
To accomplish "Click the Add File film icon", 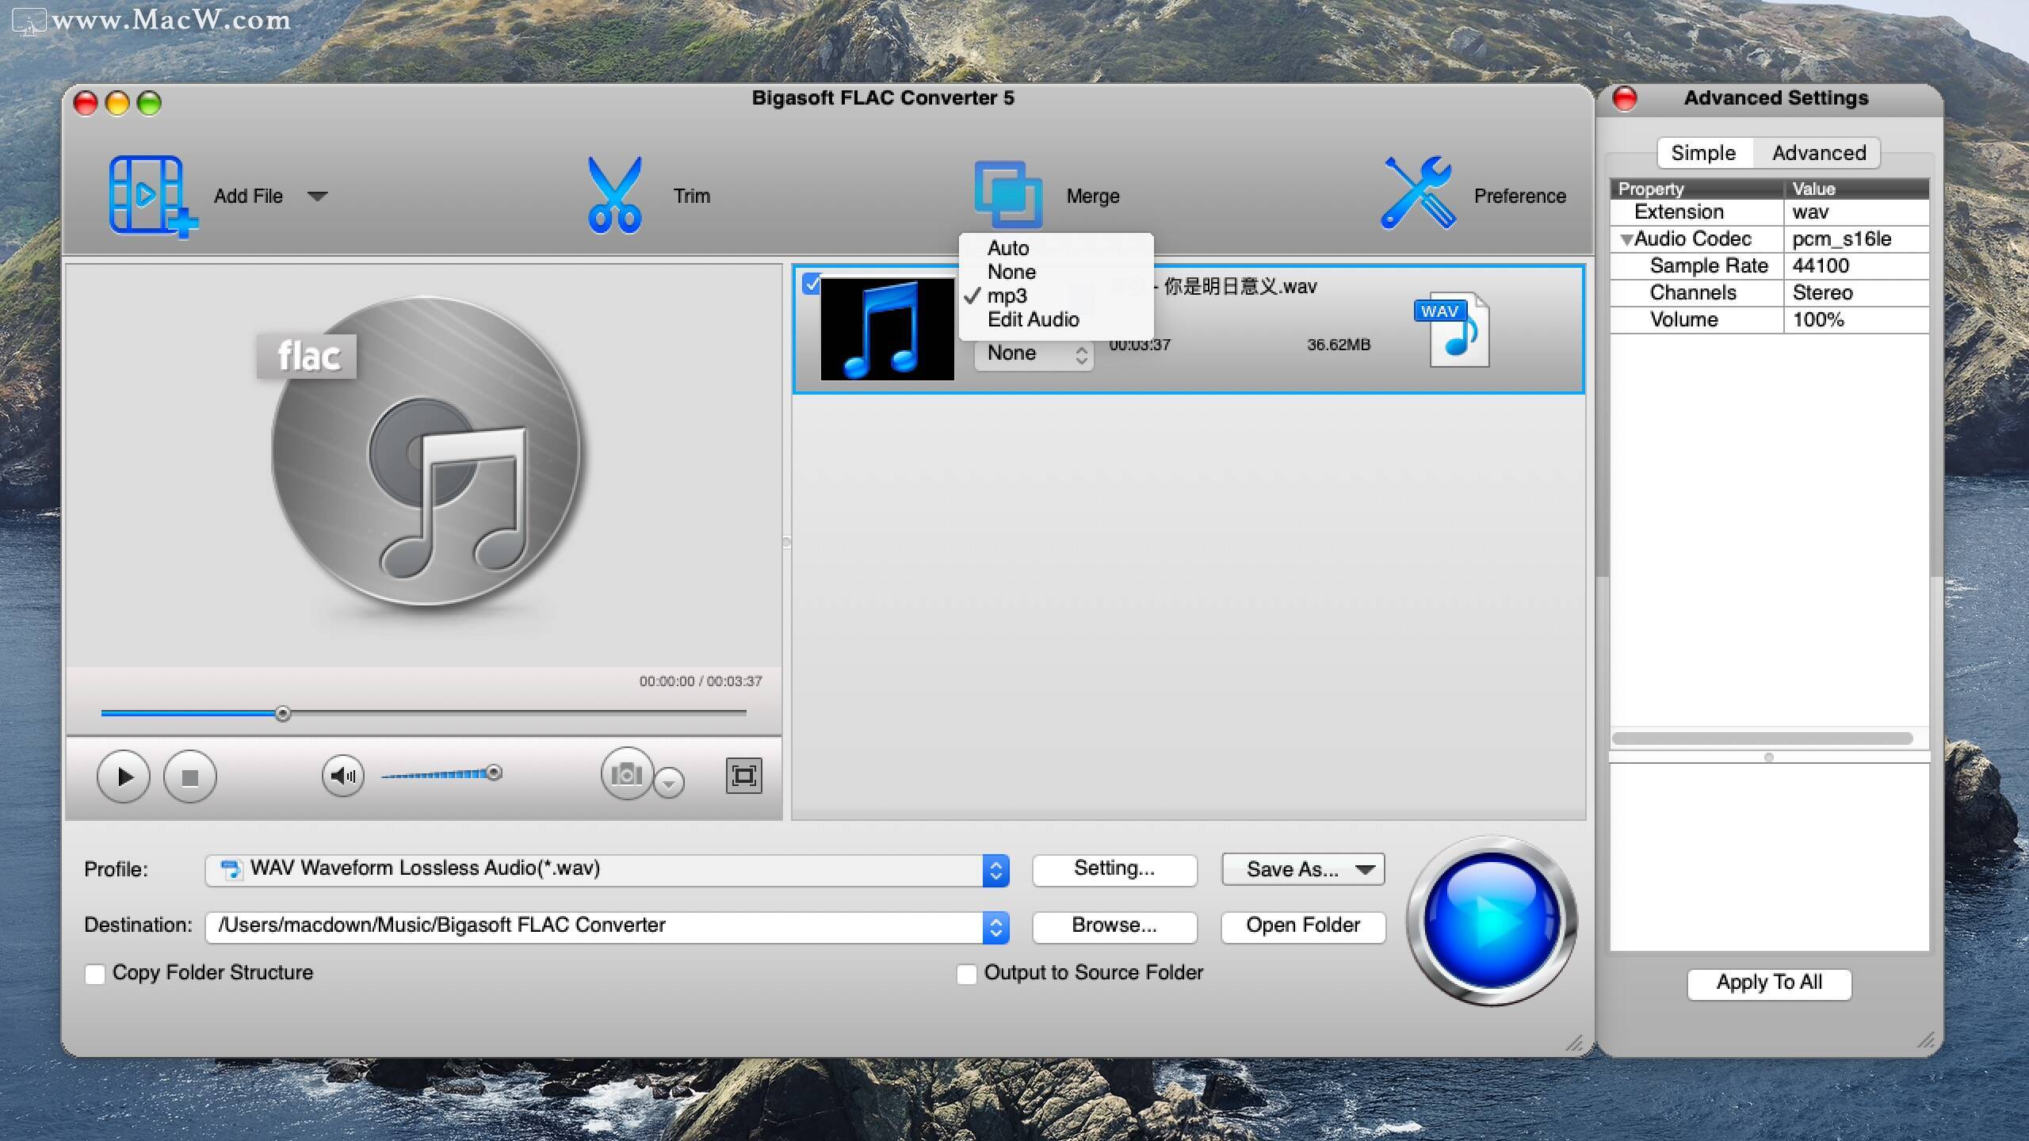I will click(153, 196).
